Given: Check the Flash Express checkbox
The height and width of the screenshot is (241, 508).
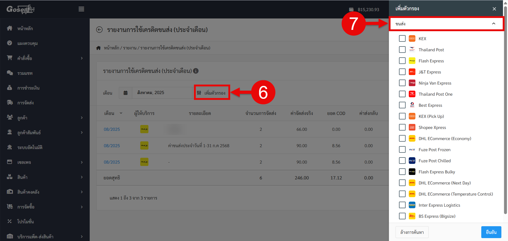Looking at the screenshot, I should (x=402, y=61).
